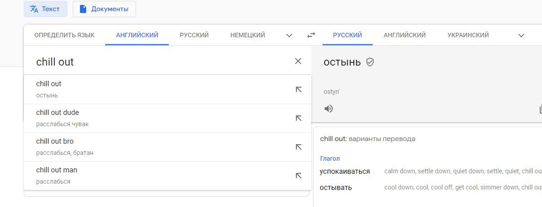Image resolution: width=542 pixels, height=207 pixels.
Task: Select ОПРЕДЕЛИТЬ ЯЗЫК source tab
Action: pyautogui.click(x=64, y=35)
